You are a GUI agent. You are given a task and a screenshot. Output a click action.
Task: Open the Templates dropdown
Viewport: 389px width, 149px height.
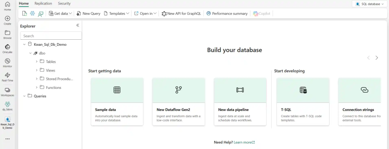tap(116, 14)
